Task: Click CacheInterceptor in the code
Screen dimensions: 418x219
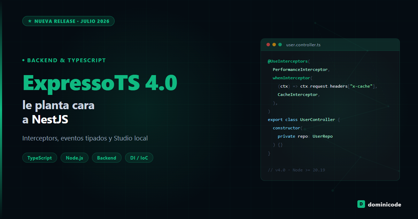Action: tap(299, 95)
